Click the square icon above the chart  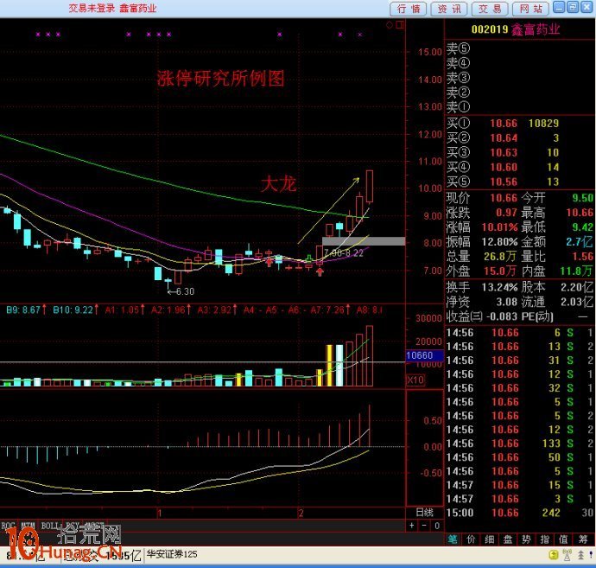(x=399, y=25)
